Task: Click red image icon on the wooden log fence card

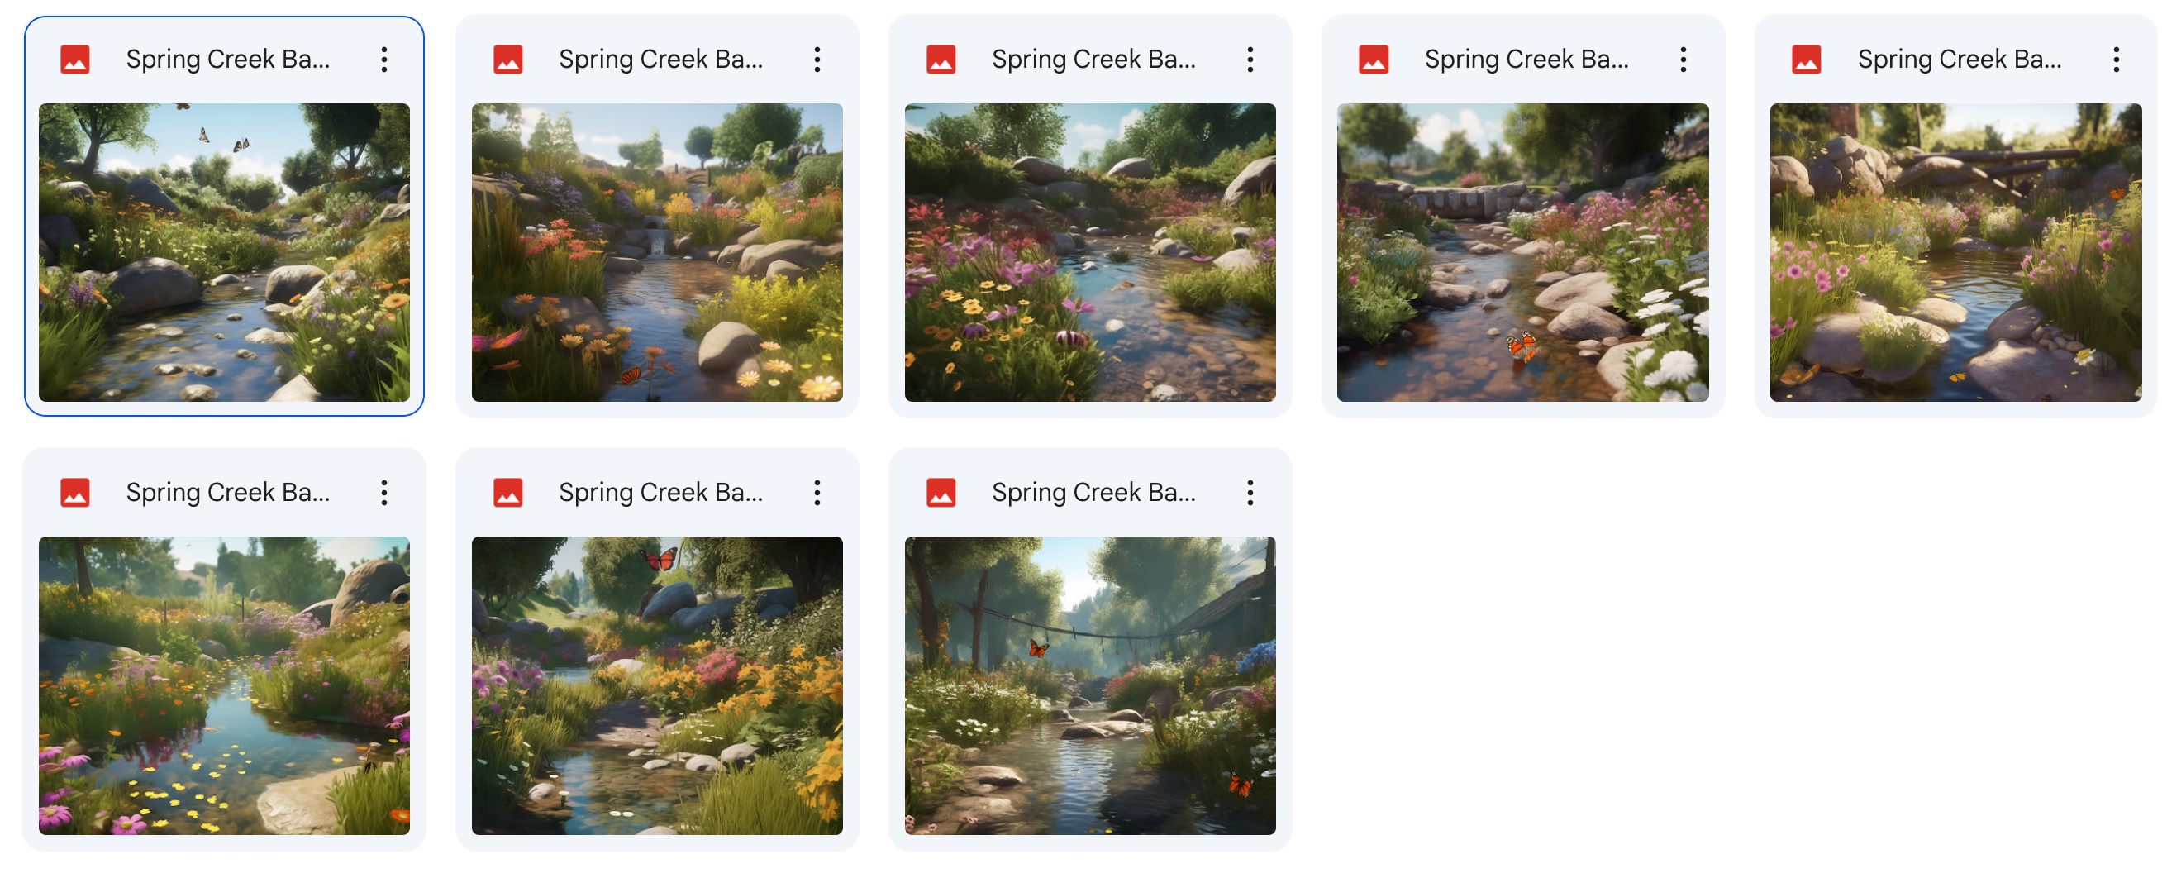Action: (x=1806, y=60)
